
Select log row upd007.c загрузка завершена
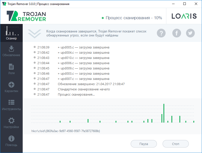pos(71,79)
